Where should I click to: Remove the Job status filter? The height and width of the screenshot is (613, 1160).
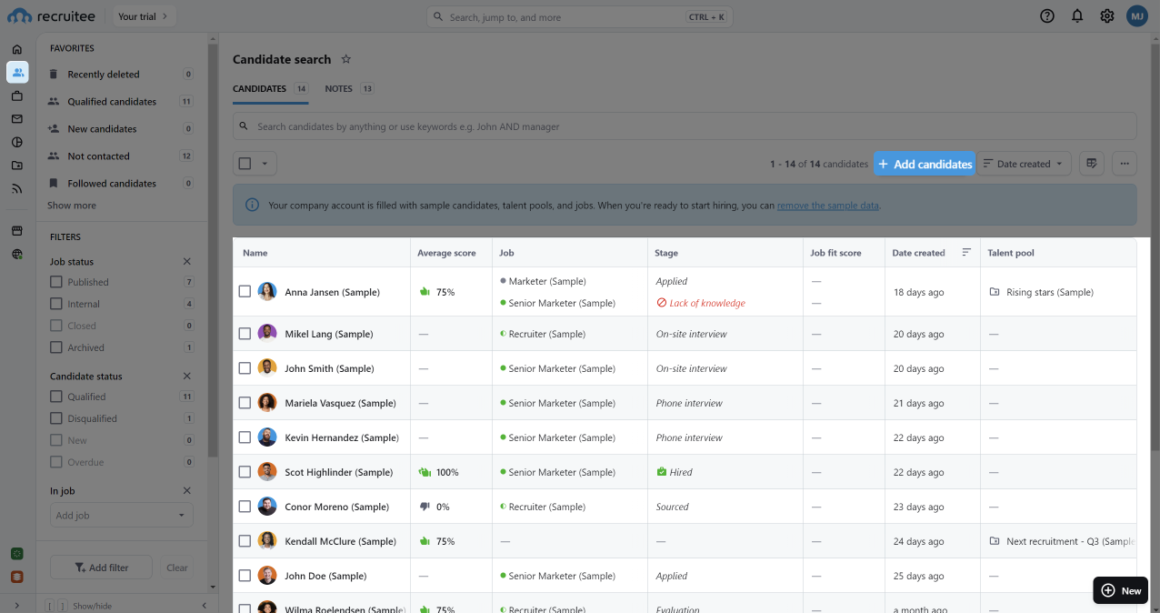(187, 262)
